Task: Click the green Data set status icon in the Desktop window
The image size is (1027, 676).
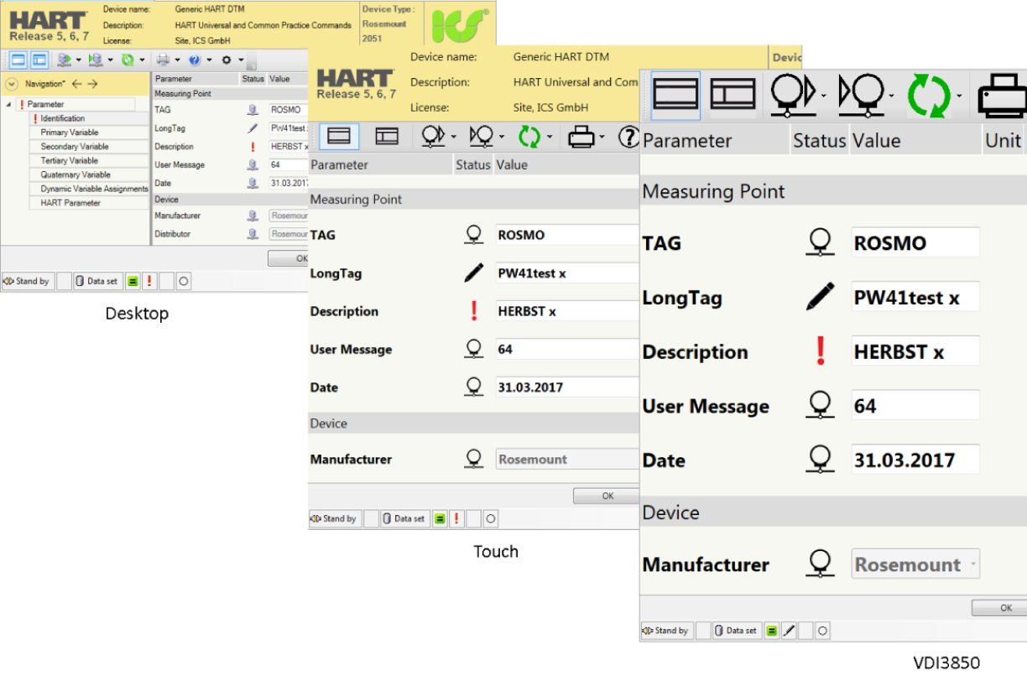Action: coord(133,282)
